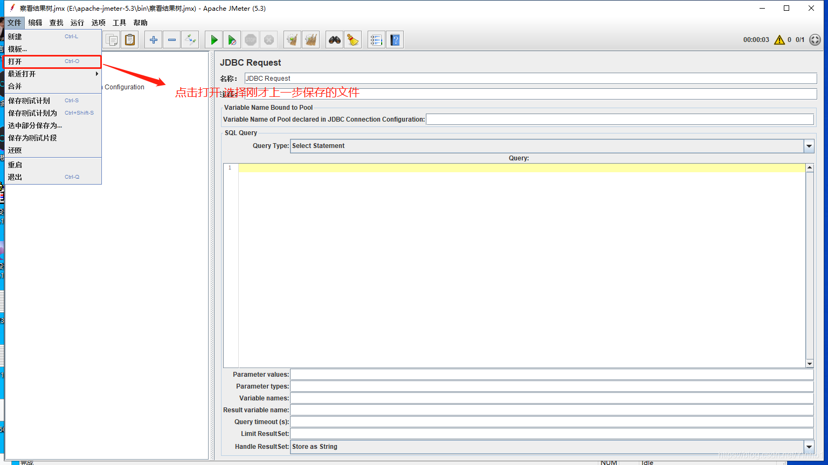This screenshot has width=828, height=465.
Task: Click the JMeter feather icon in title bar
Action: [13, 8]
